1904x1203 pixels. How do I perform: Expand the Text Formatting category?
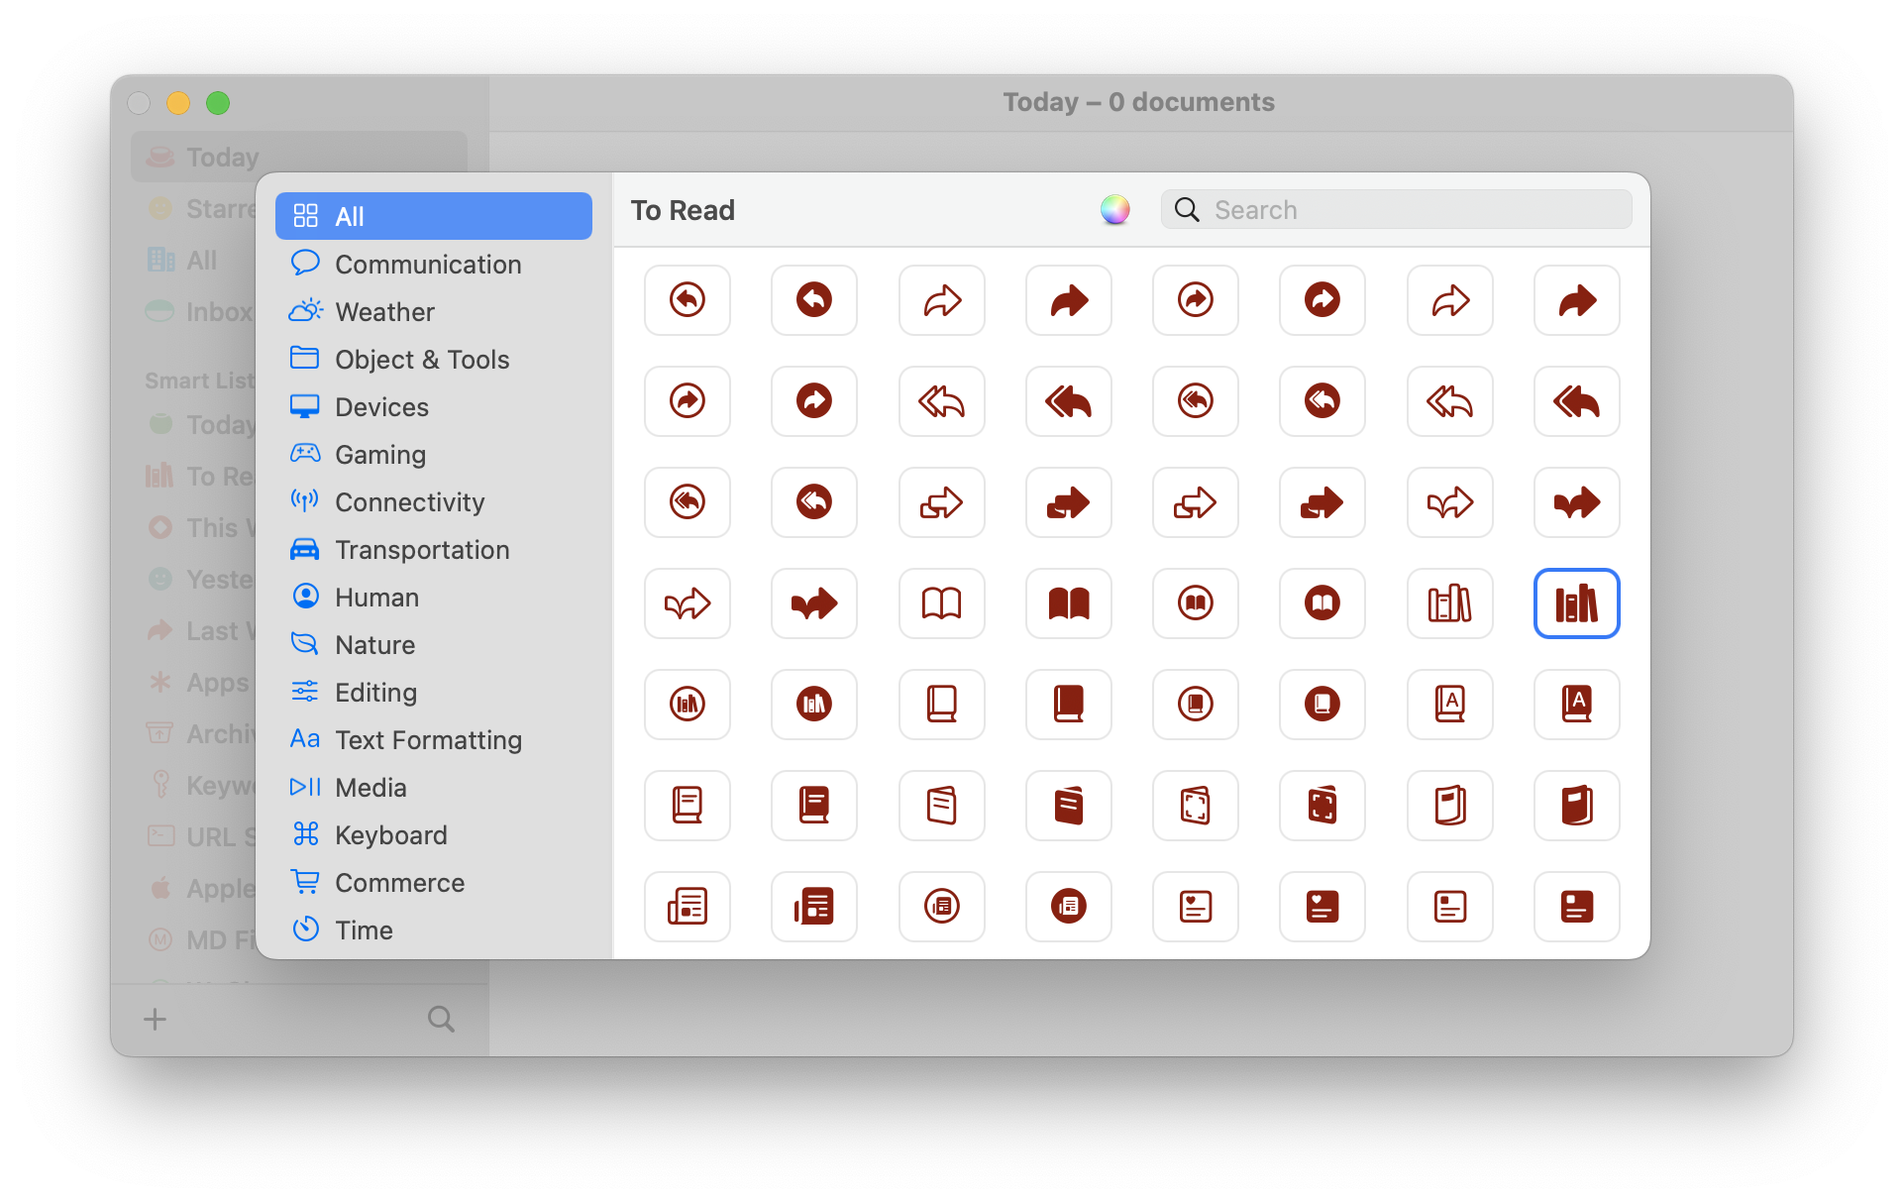pos(428,738)
